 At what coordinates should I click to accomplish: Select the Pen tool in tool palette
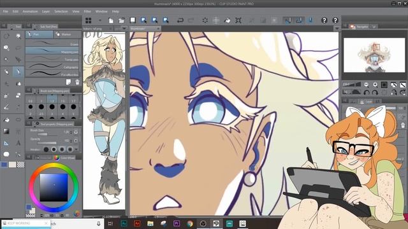pyautogui.click(x=18, y=72)
